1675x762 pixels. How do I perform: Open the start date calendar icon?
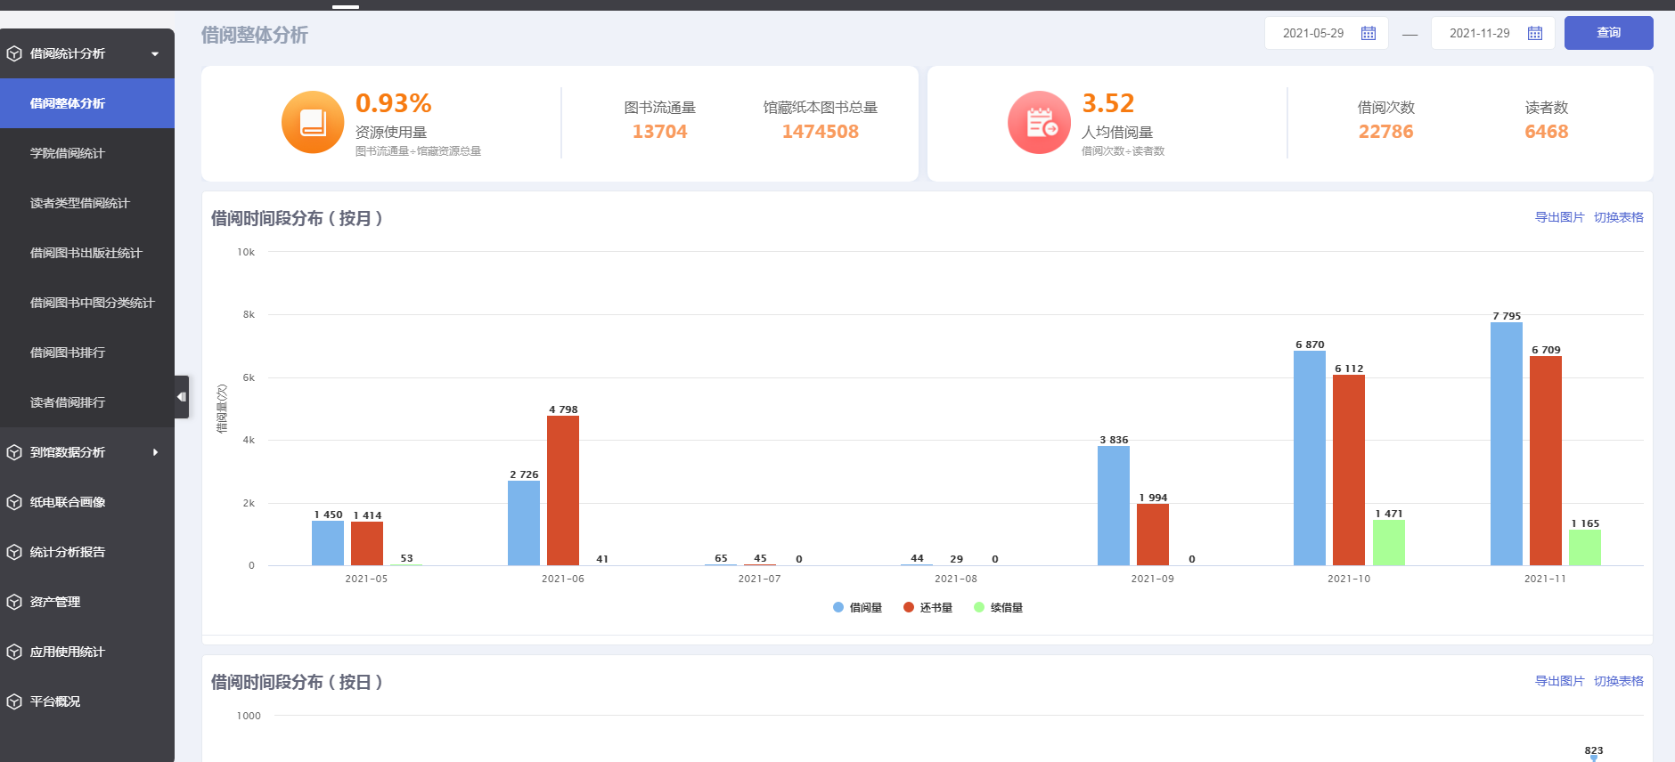(1368, 34)
